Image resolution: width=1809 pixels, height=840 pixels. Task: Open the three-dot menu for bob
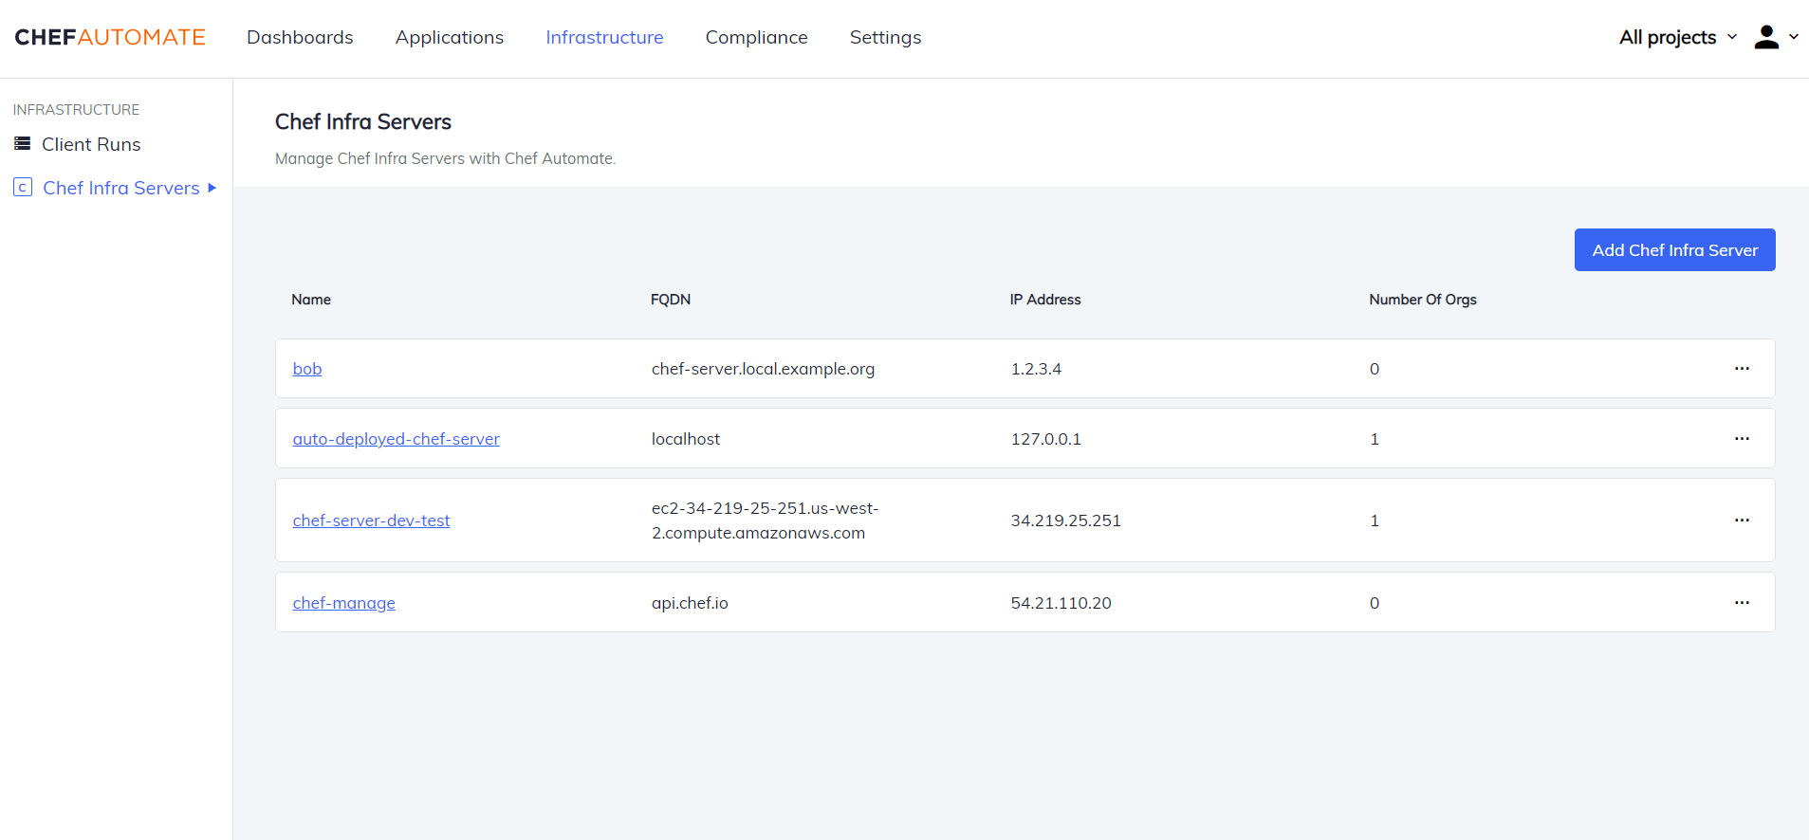click(1742, 369)
